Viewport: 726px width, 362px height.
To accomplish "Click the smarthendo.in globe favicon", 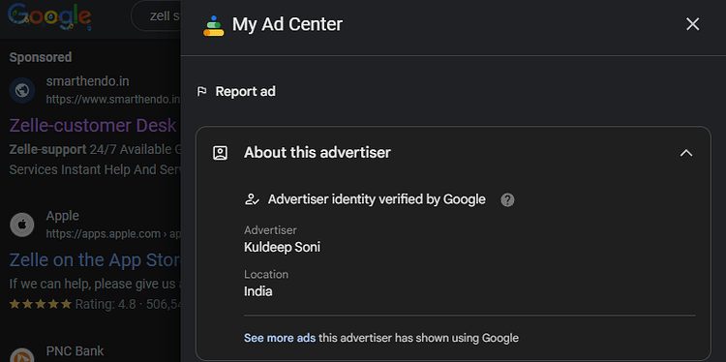I will tap(22, 90).
